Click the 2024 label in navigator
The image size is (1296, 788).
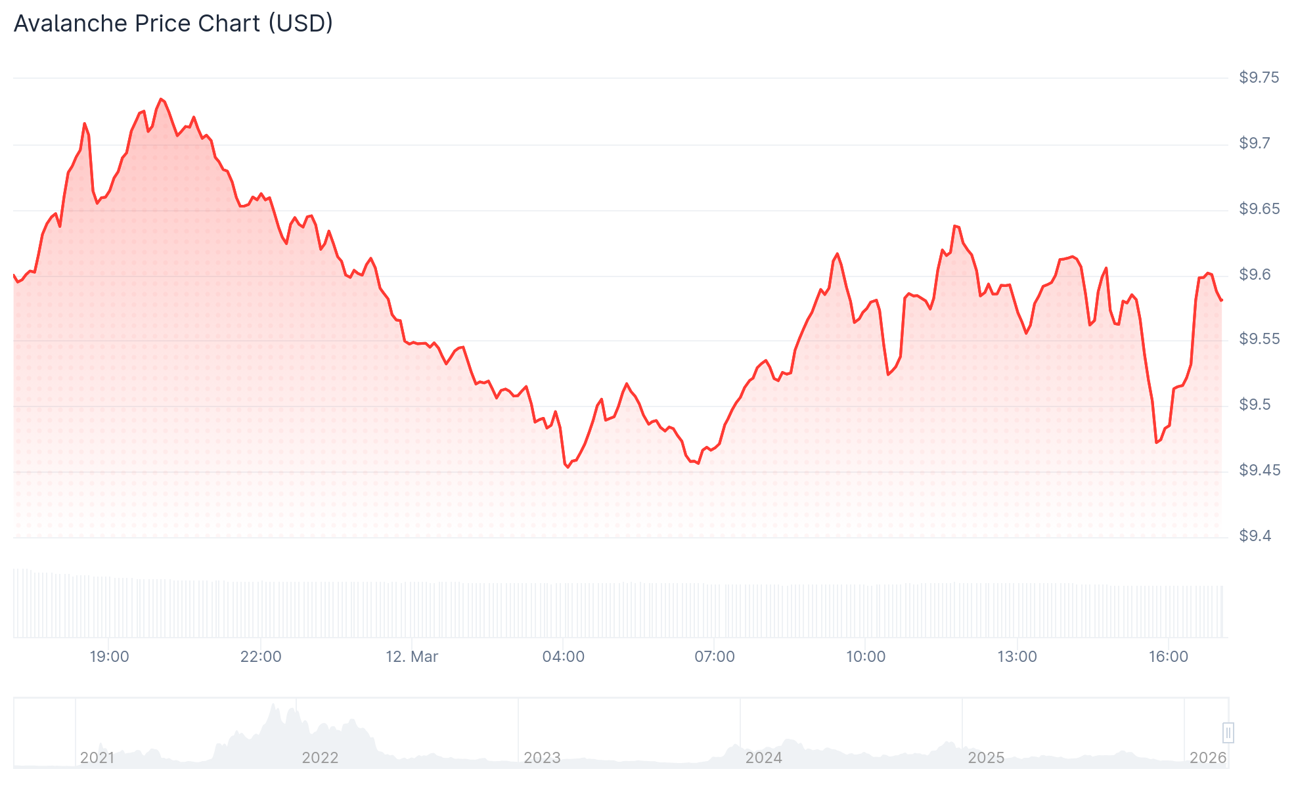tap(764, 758)
